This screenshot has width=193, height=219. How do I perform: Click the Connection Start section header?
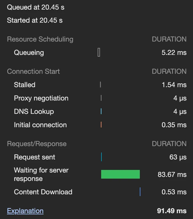[33, 71]
